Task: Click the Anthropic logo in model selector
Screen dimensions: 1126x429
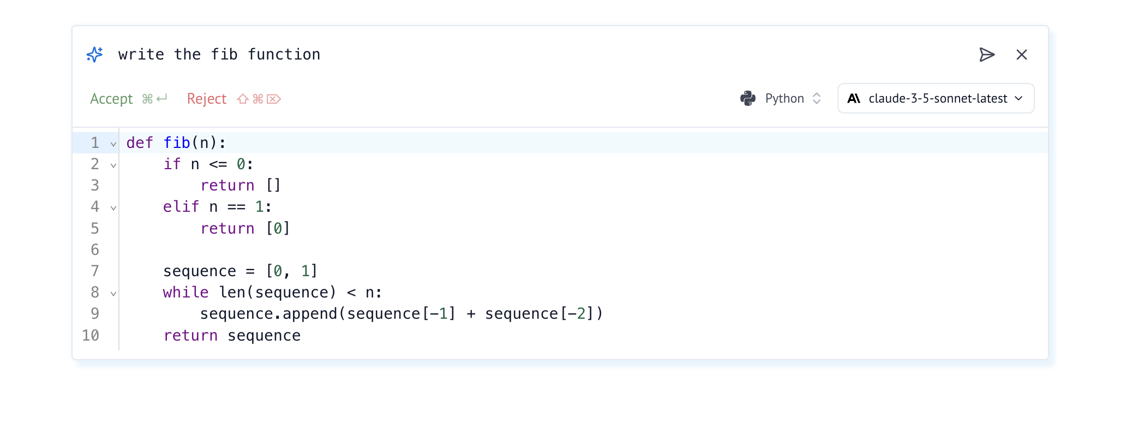Action: (853, 98)
